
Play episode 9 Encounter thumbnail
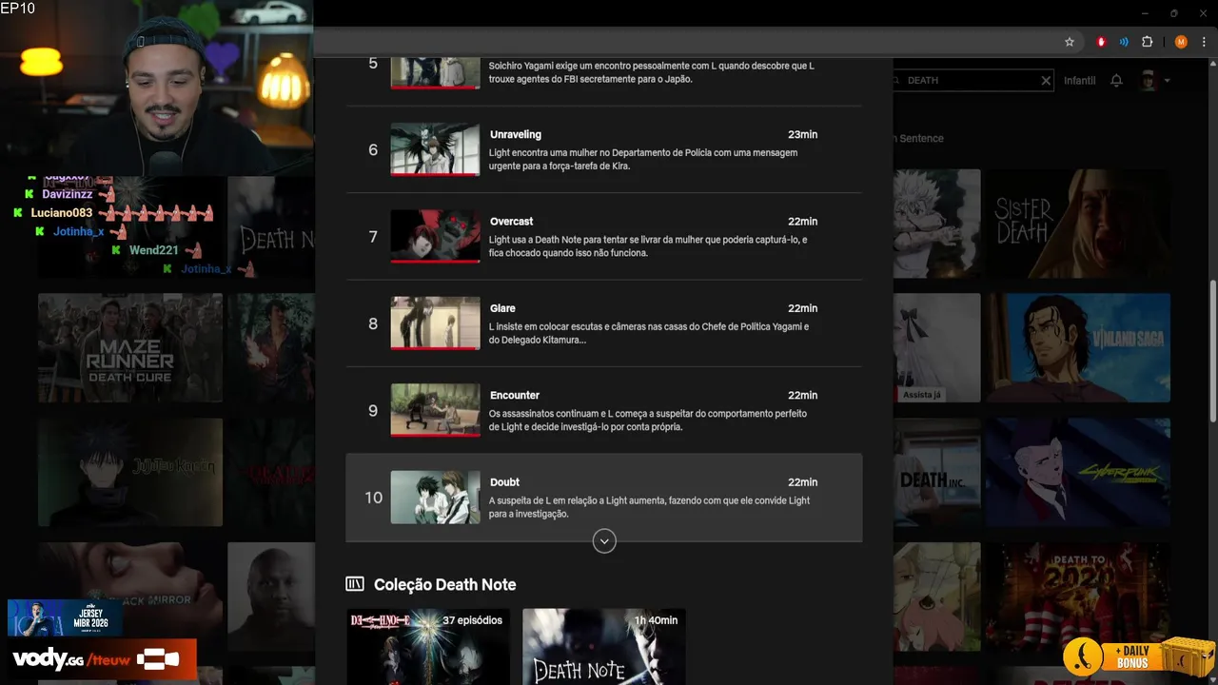[x=435, y=410]
